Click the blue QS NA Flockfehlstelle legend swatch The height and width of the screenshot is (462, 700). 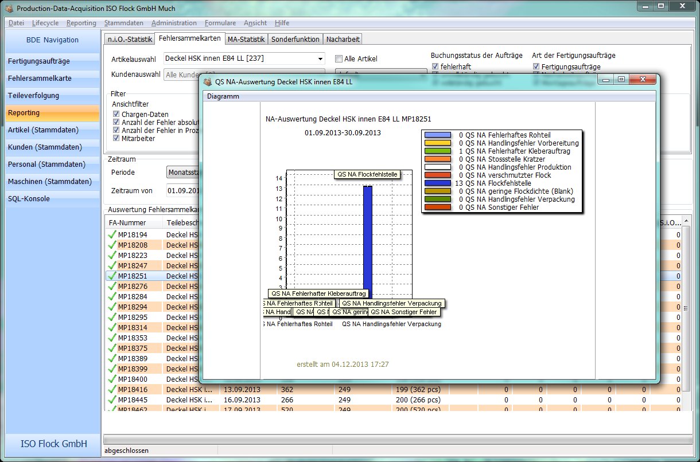(x=438, y=183)
